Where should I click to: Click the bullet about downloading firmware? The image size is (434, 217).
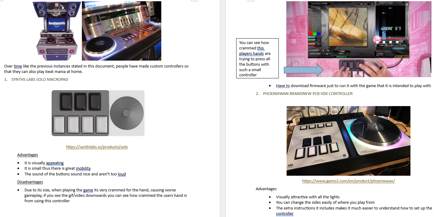pos(353,86)
